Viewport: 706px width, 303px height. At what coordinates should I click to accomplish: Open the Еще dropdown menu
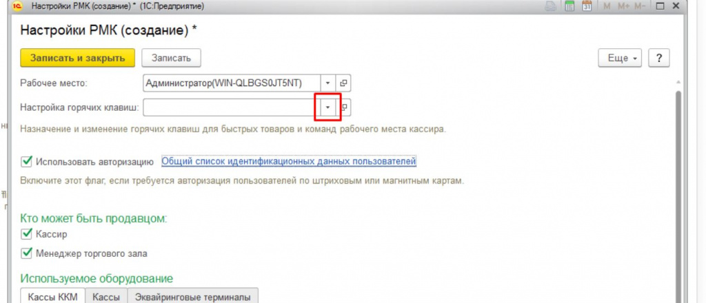(620, 59)
